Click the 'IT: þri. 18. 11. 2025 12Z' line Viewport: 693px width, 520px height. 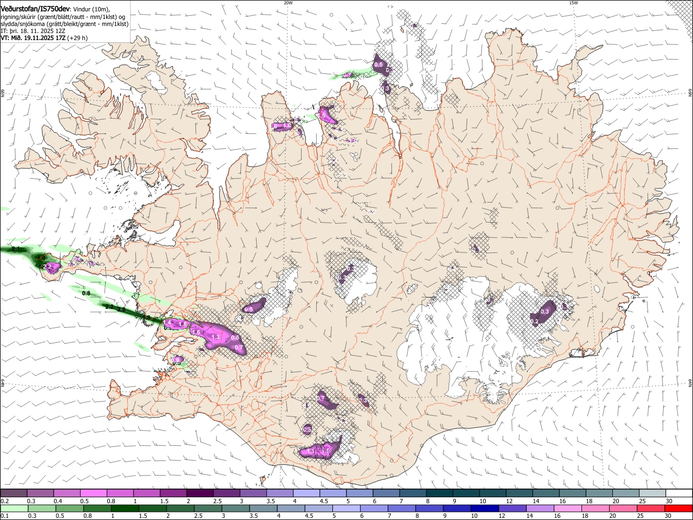pyautogui.click(x=34, y=31)
